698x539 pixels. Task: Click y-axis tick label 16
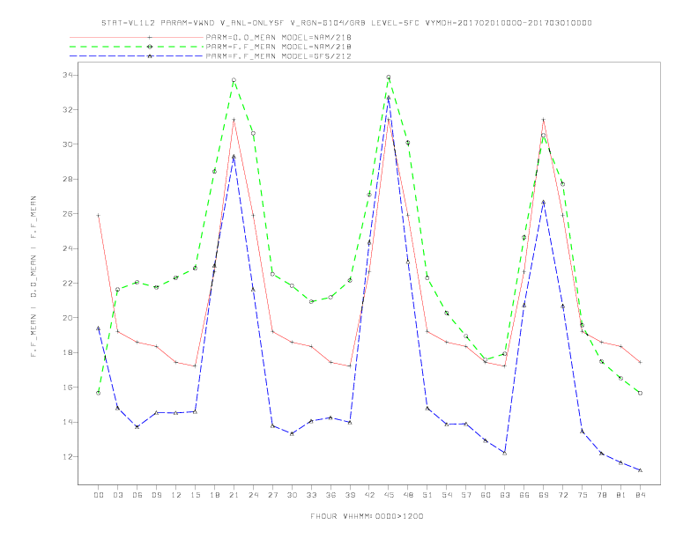tap(68, 388)
